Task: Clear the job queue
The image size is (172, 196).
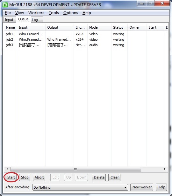Action: [114, 177]
